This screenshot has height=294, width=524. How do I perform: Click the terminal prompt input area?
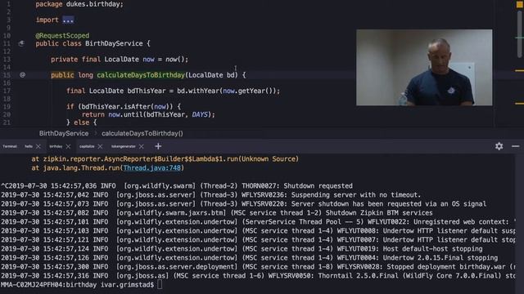click(x=160, y=285)
